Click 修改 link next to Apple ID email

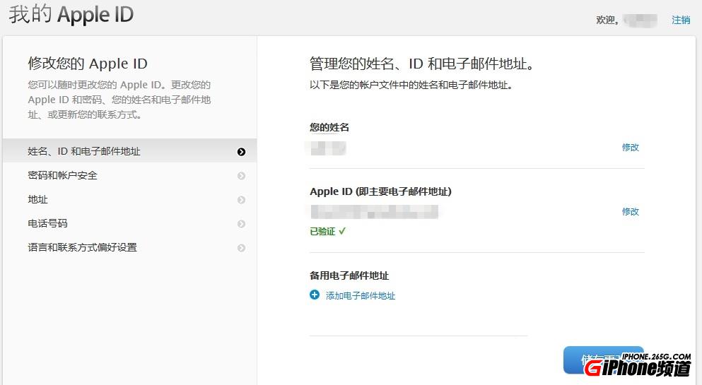[631, 211]
